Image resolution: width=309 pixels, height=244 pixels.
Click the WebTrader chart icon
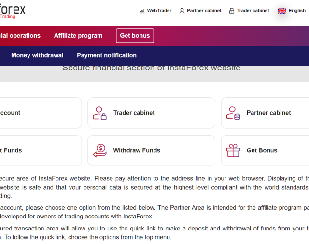[142, 11]
